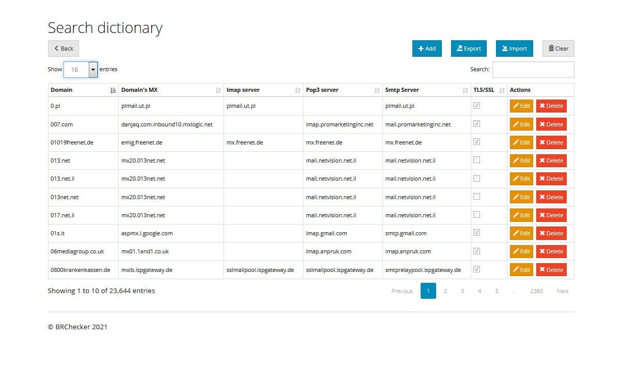Click the Imap server sort arrows
624x370 pixels.
297,90
